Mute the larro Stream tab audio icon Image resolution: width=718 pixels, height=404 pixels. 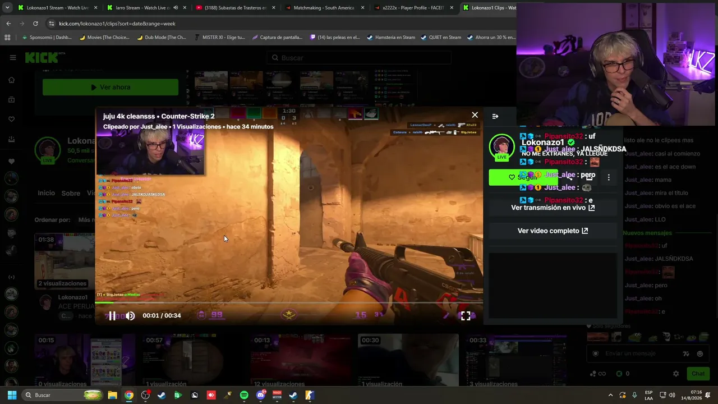click(176, 8)
